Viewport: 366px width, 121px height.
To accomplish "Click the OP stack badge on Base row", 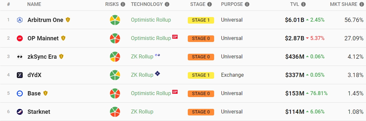I will tap(175, 92).
